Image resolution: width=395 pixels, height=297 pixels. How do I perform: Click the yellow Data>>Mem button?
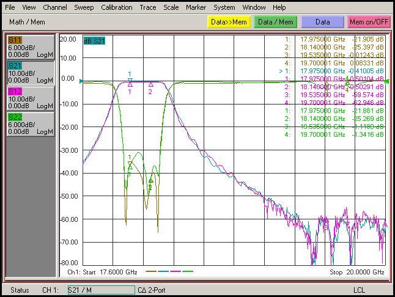[229, 22]
